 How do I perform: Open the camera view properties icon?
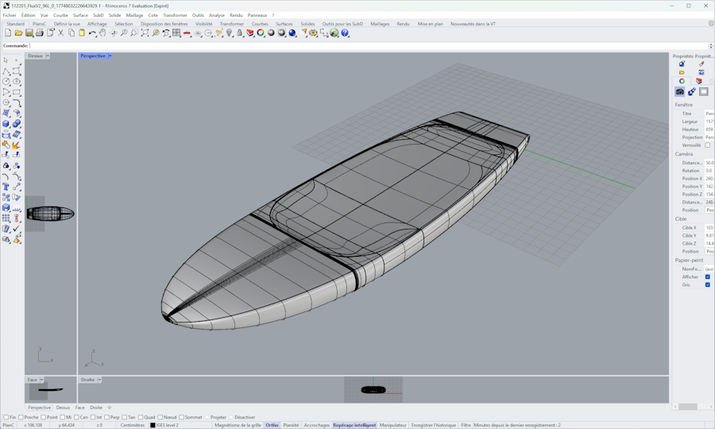click(680, 92)
